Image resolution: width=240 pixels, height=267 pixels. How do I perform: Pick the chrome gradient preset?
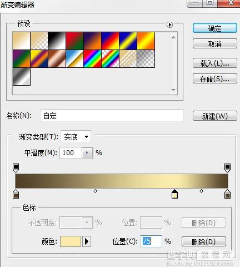tap(74, 58)
